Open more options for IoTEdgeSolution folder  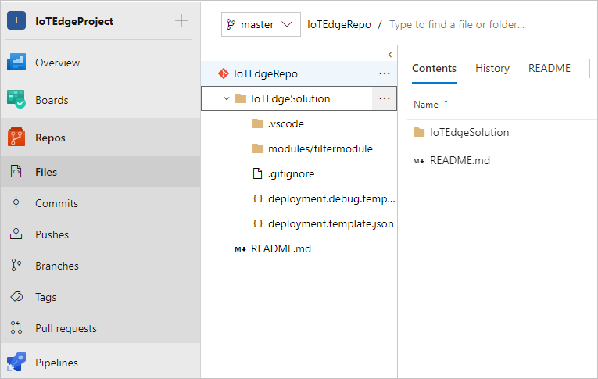[384, 98]
